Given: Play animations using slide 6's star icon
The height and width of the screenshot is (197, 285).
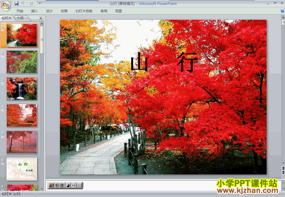Looking at the screenshot, I should pyautogui.click(x=3, y=164).
